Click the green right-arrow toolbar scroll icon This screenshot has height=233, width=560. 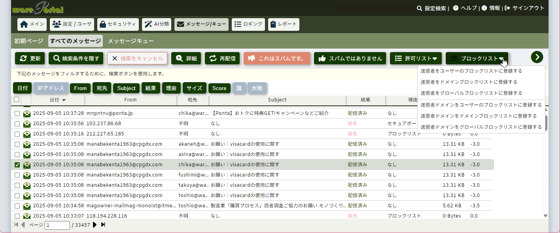(x=537, y=57)
